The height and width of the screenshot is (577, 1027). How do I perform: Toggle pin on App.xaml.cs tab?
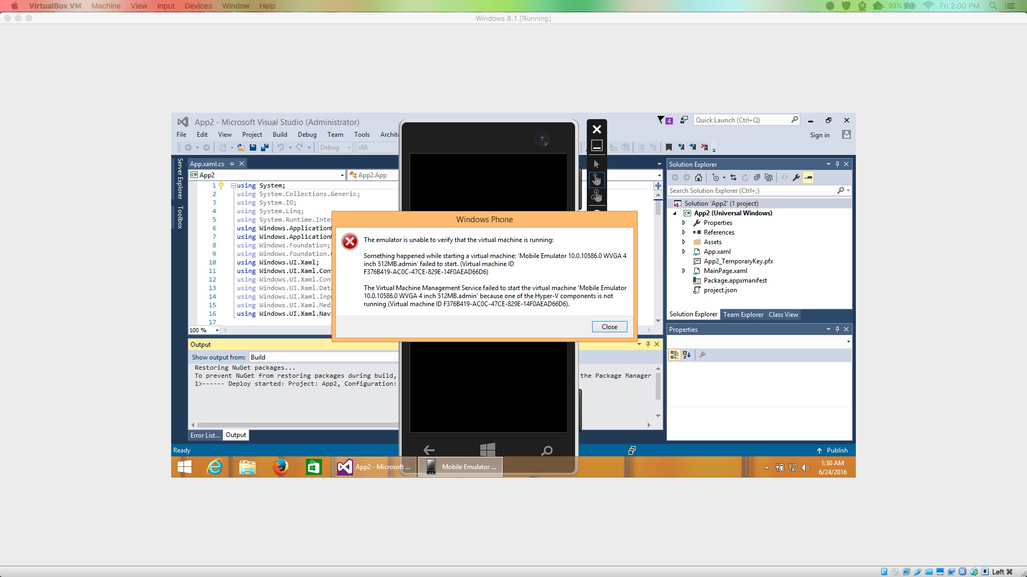tap(232, 164)
